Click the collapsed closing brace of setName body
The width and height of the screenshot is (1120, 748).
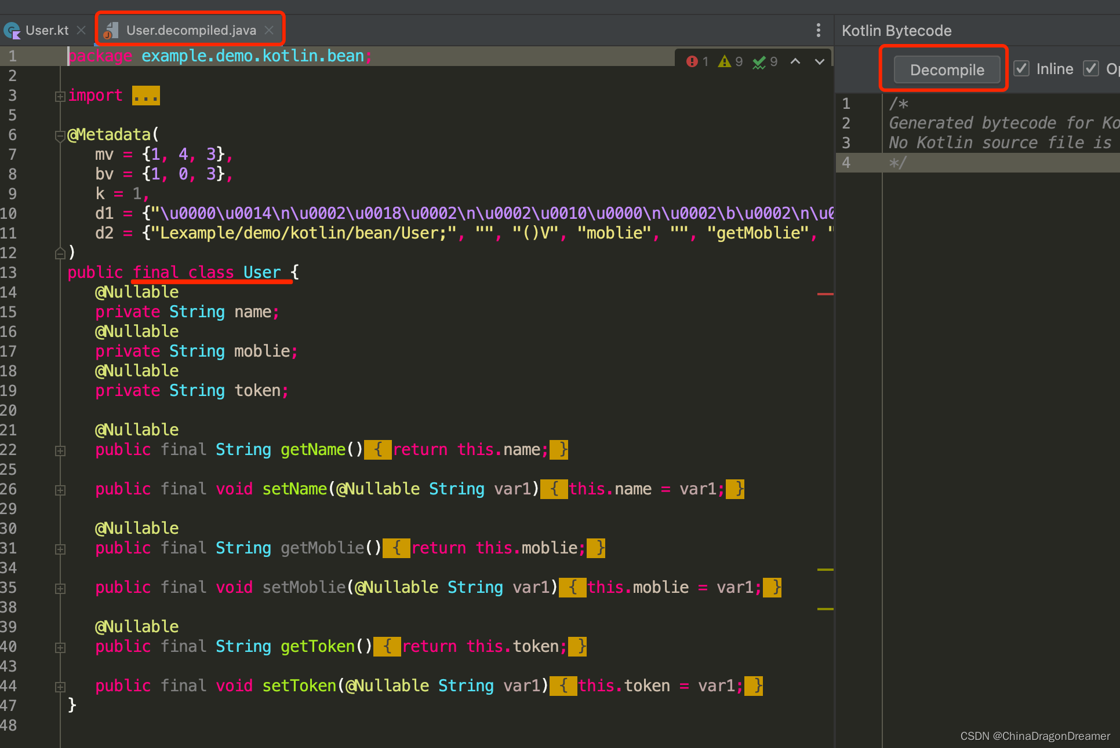click(x=735, y=489)
